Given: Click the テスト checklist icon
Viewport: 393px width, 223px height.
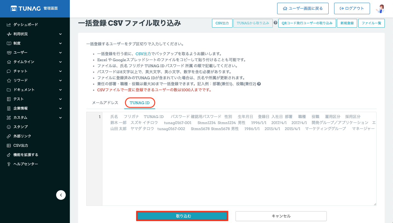Looking at the screenshot, I should pyautogui.click(x=9, y=99).
